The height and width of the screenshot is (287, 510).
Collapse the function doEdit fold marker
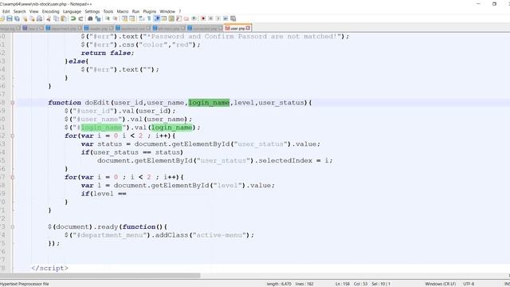point(13,103)
